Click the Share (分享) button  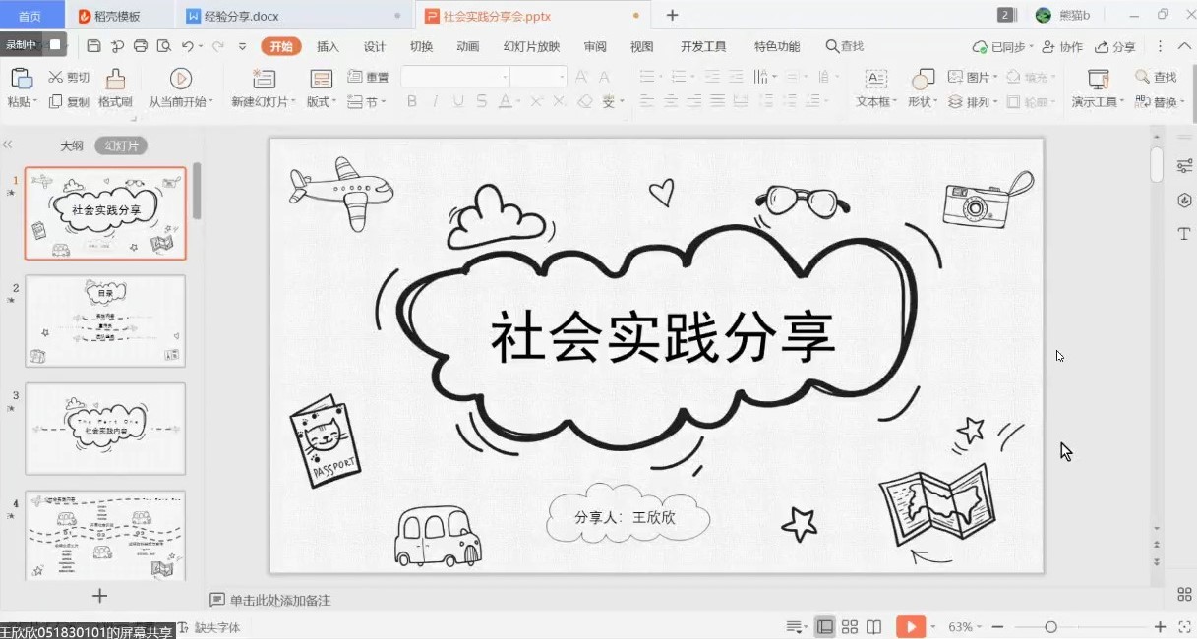pos(1115,47)
